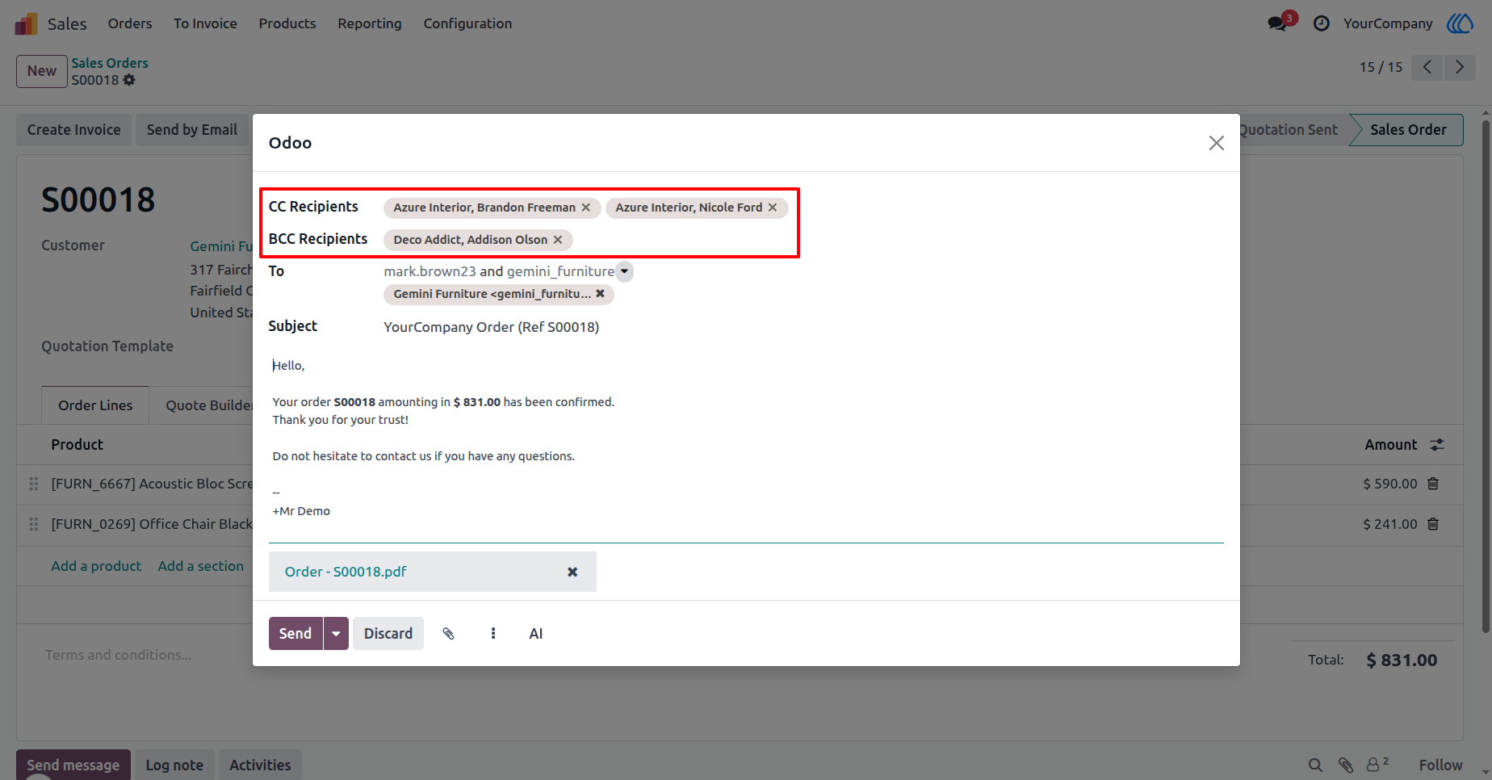
Task: Click Add a product link
Action: coord(96,566)
